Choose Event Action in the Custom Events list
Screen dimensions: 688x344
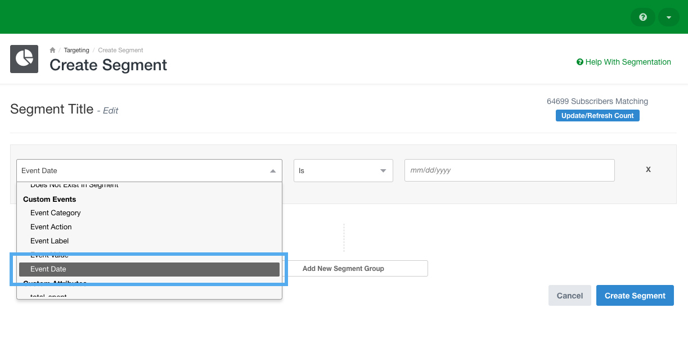51,227
